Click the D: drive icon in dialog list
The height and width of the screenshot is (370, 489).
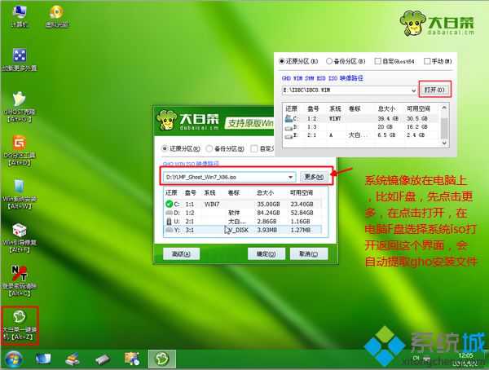[169, 213]
